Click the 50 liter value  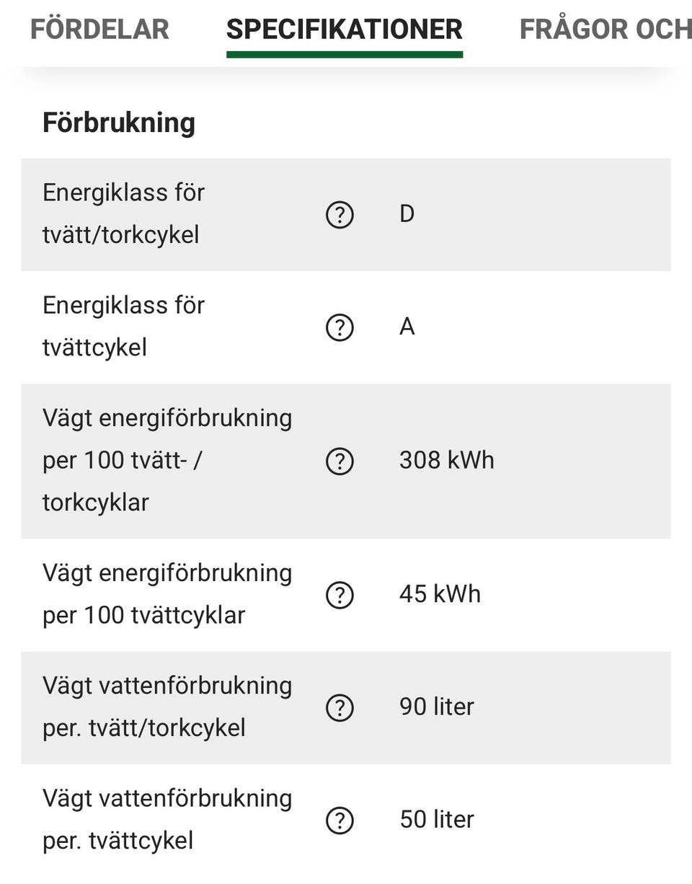coord(437,820)
